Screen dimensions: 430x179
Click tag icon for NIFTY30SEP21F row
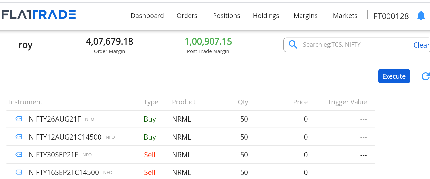point(19,154)
